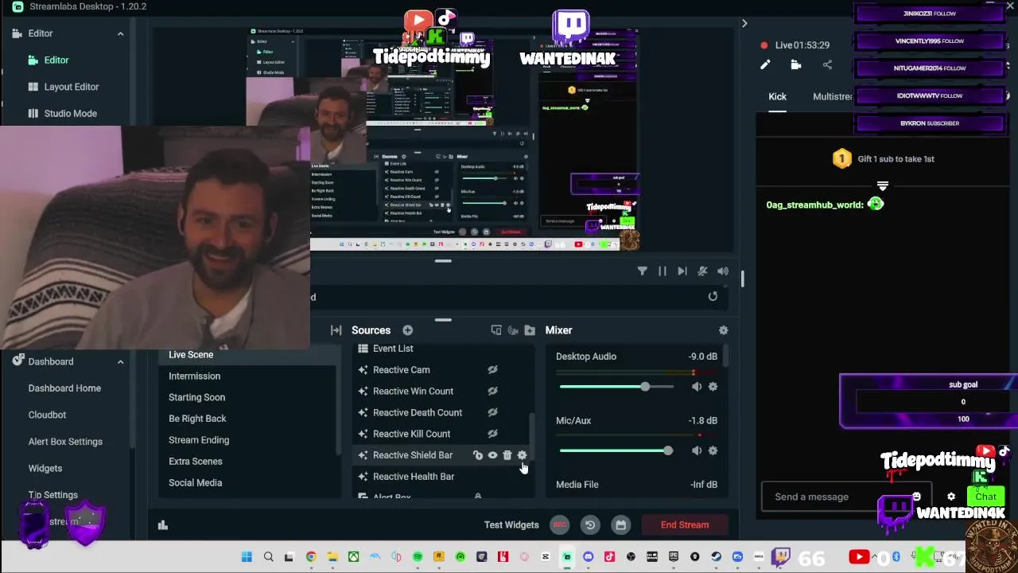
Task: Show the hidden Reactive Kill Count source
Action: pyautogui.click(x=492, y=434)
